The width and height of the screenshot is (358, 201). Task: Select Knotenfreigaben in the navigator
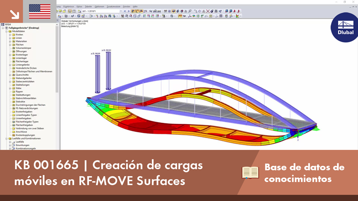(x=24, y=112)
